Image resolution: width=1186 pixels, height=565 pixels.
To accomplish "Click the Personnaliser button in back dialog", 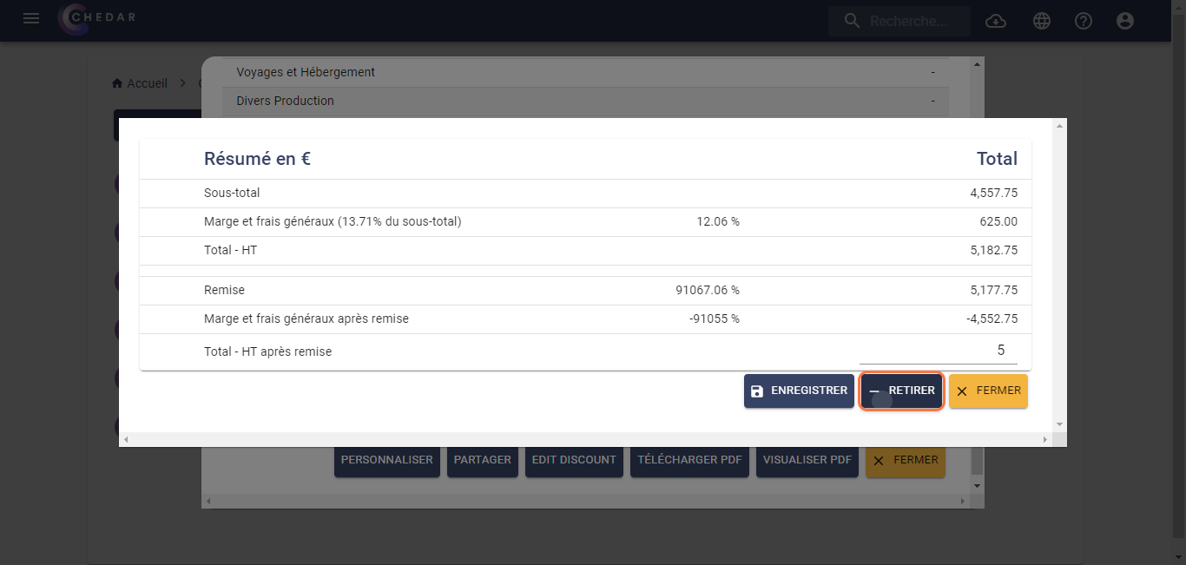I will [386, 460].
